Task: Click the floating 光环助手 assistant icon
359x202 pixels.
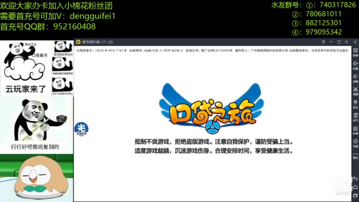Action: coord(81,129)
